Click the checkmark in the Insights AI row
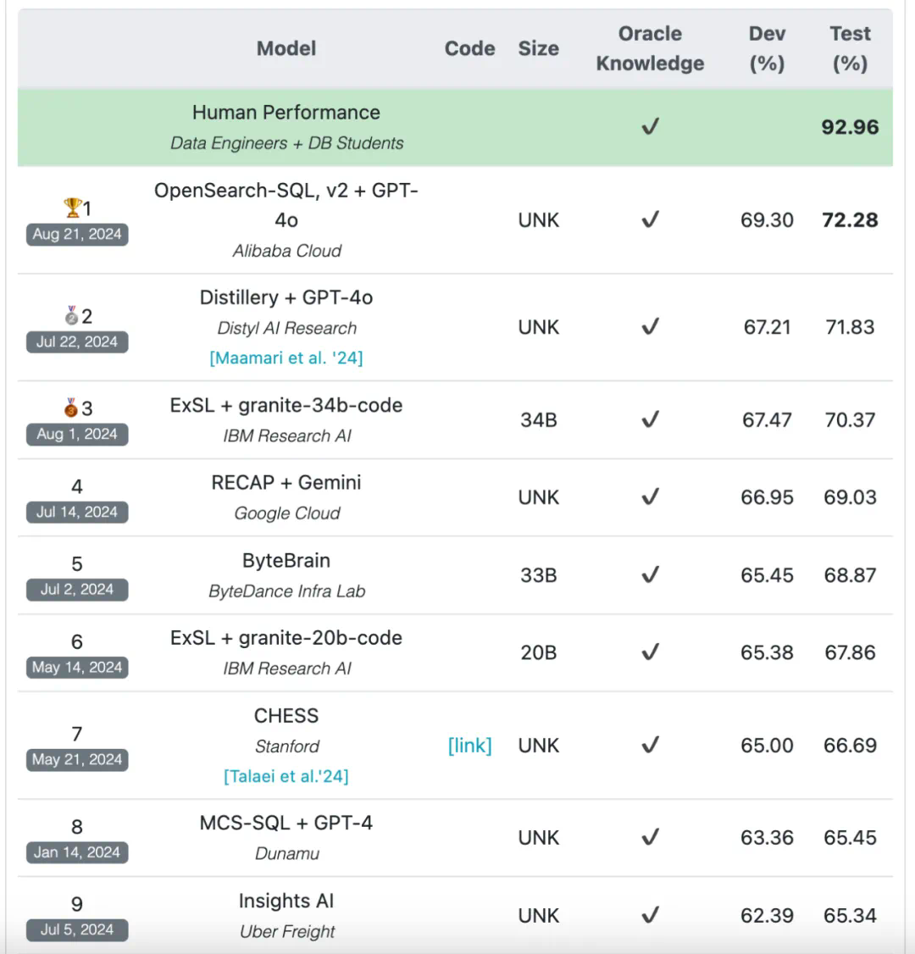Image resolution: width=915 pixels, height=954 pixels. [650, 915]
